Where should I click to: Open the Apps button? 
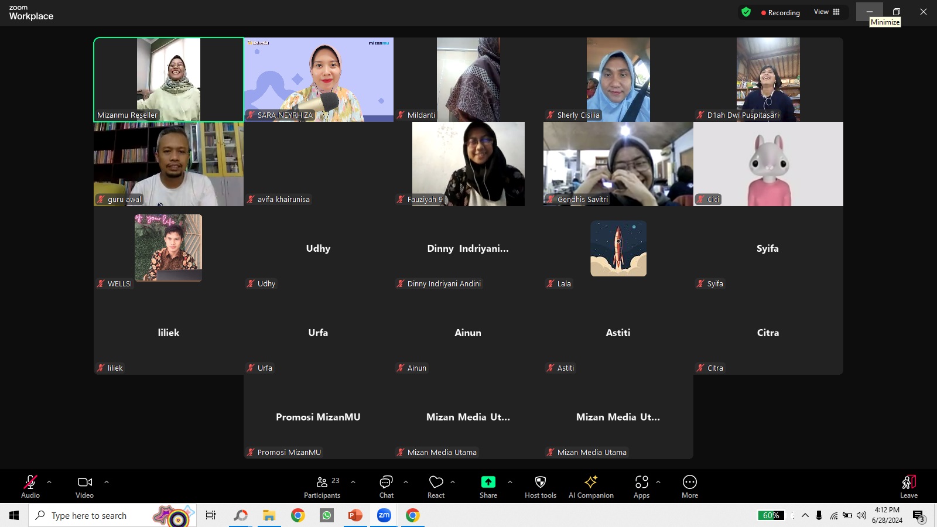(x=641, y=487)
